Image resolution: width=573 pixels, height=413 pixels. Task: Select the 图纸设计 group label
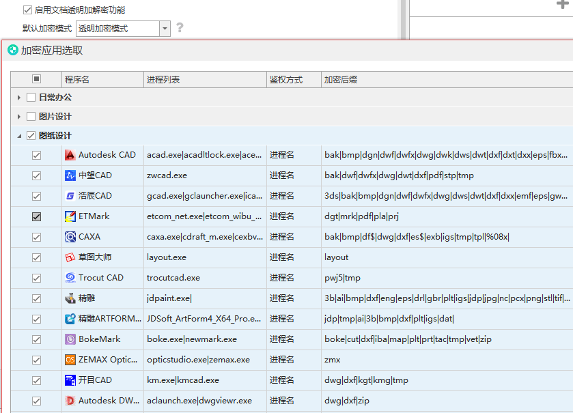pyautogui.click(x=55, y=136)
